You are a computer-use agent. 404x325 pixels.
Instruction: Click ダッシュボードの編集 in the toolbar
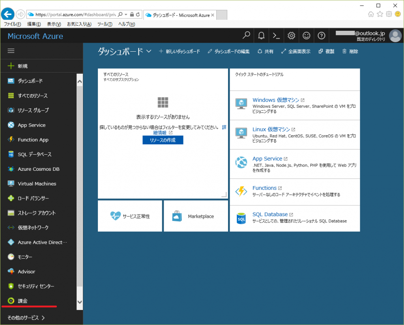point(228,52)
